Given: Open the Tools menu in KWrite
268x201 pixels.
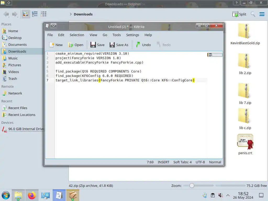Looking at the screenshot, I should [116, 35].
